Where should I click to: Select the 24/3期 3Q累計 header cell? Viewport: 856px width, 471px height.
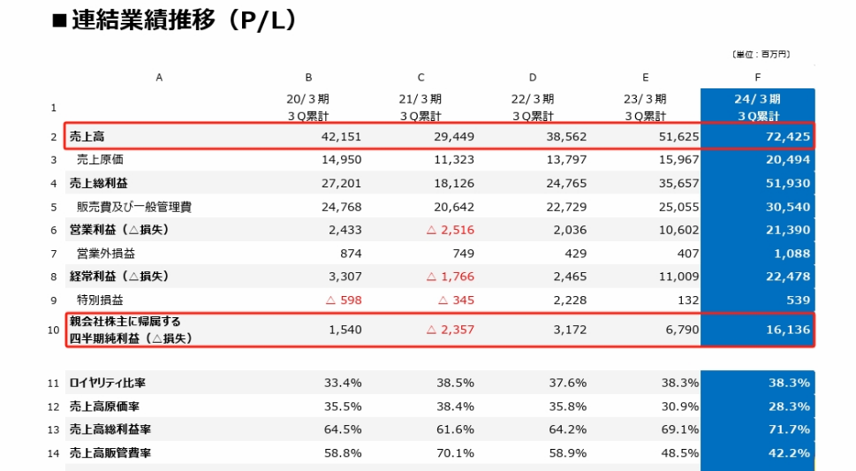[757, 107]
